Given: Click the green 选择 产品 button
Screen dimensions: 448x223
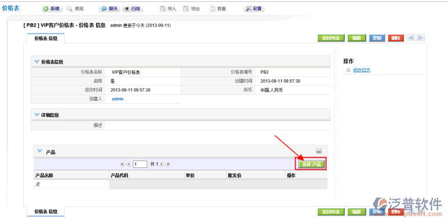Looking at the screenshot, I should tap(311, 164).
